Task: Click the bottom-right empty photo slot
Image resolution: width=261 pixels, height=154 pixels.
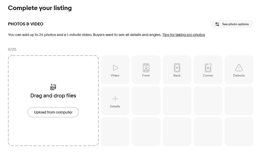Action: [x=239, y=132]
